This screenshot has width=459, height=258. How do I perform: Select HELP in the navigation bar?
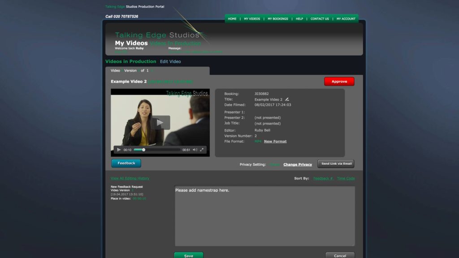point(299,19)
